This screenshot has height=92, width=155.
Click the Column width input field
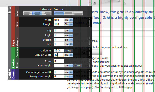click(x=59, y=55)
